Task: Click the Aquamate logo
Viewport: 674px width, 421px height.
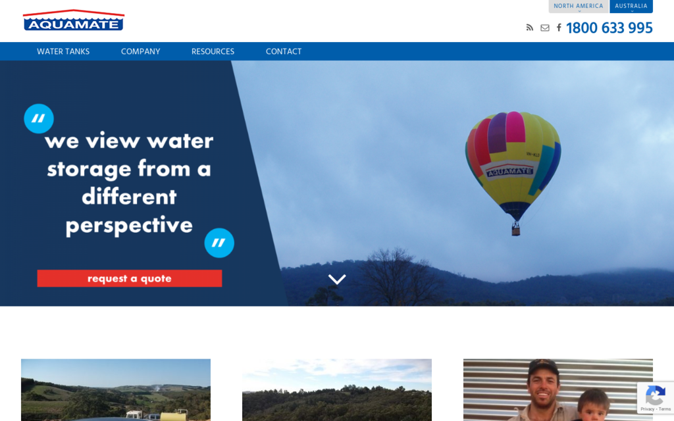Action: (74, 20)
